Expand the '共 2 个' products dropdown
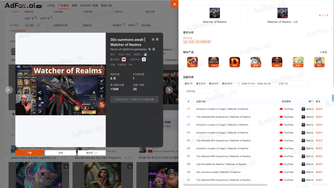 323,15
